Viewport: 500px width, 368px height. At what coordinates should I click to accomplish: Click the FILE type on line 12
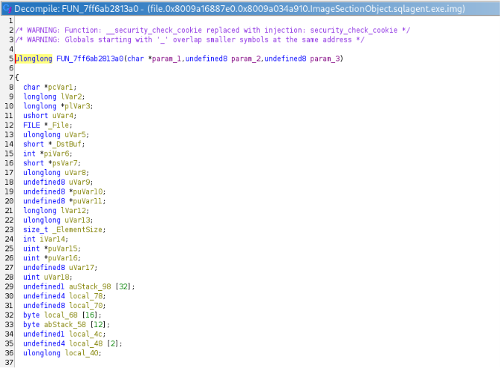(x=31, y=125)
